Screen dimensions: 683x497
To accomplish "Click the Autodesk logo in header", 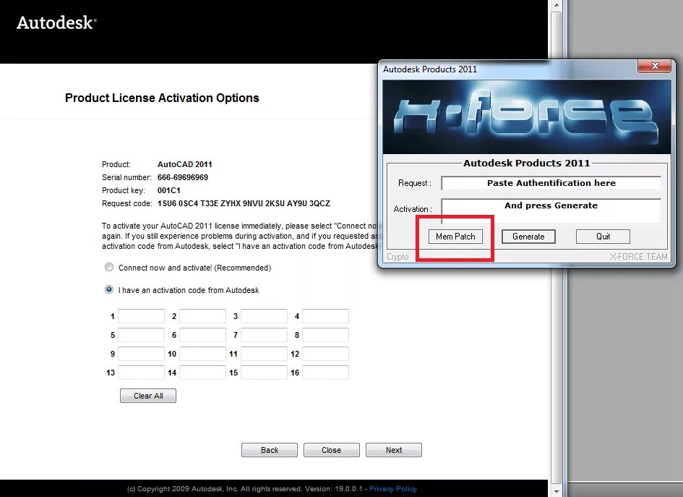I will pyautogui.click(x=56, y=22).
